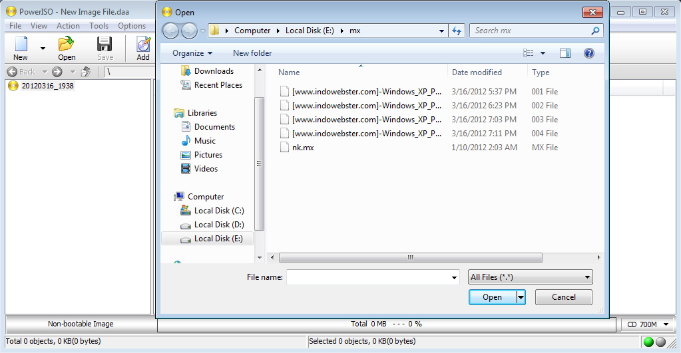
Task: Open the view options dropdown arrow
Action: (x=543, y=53)
